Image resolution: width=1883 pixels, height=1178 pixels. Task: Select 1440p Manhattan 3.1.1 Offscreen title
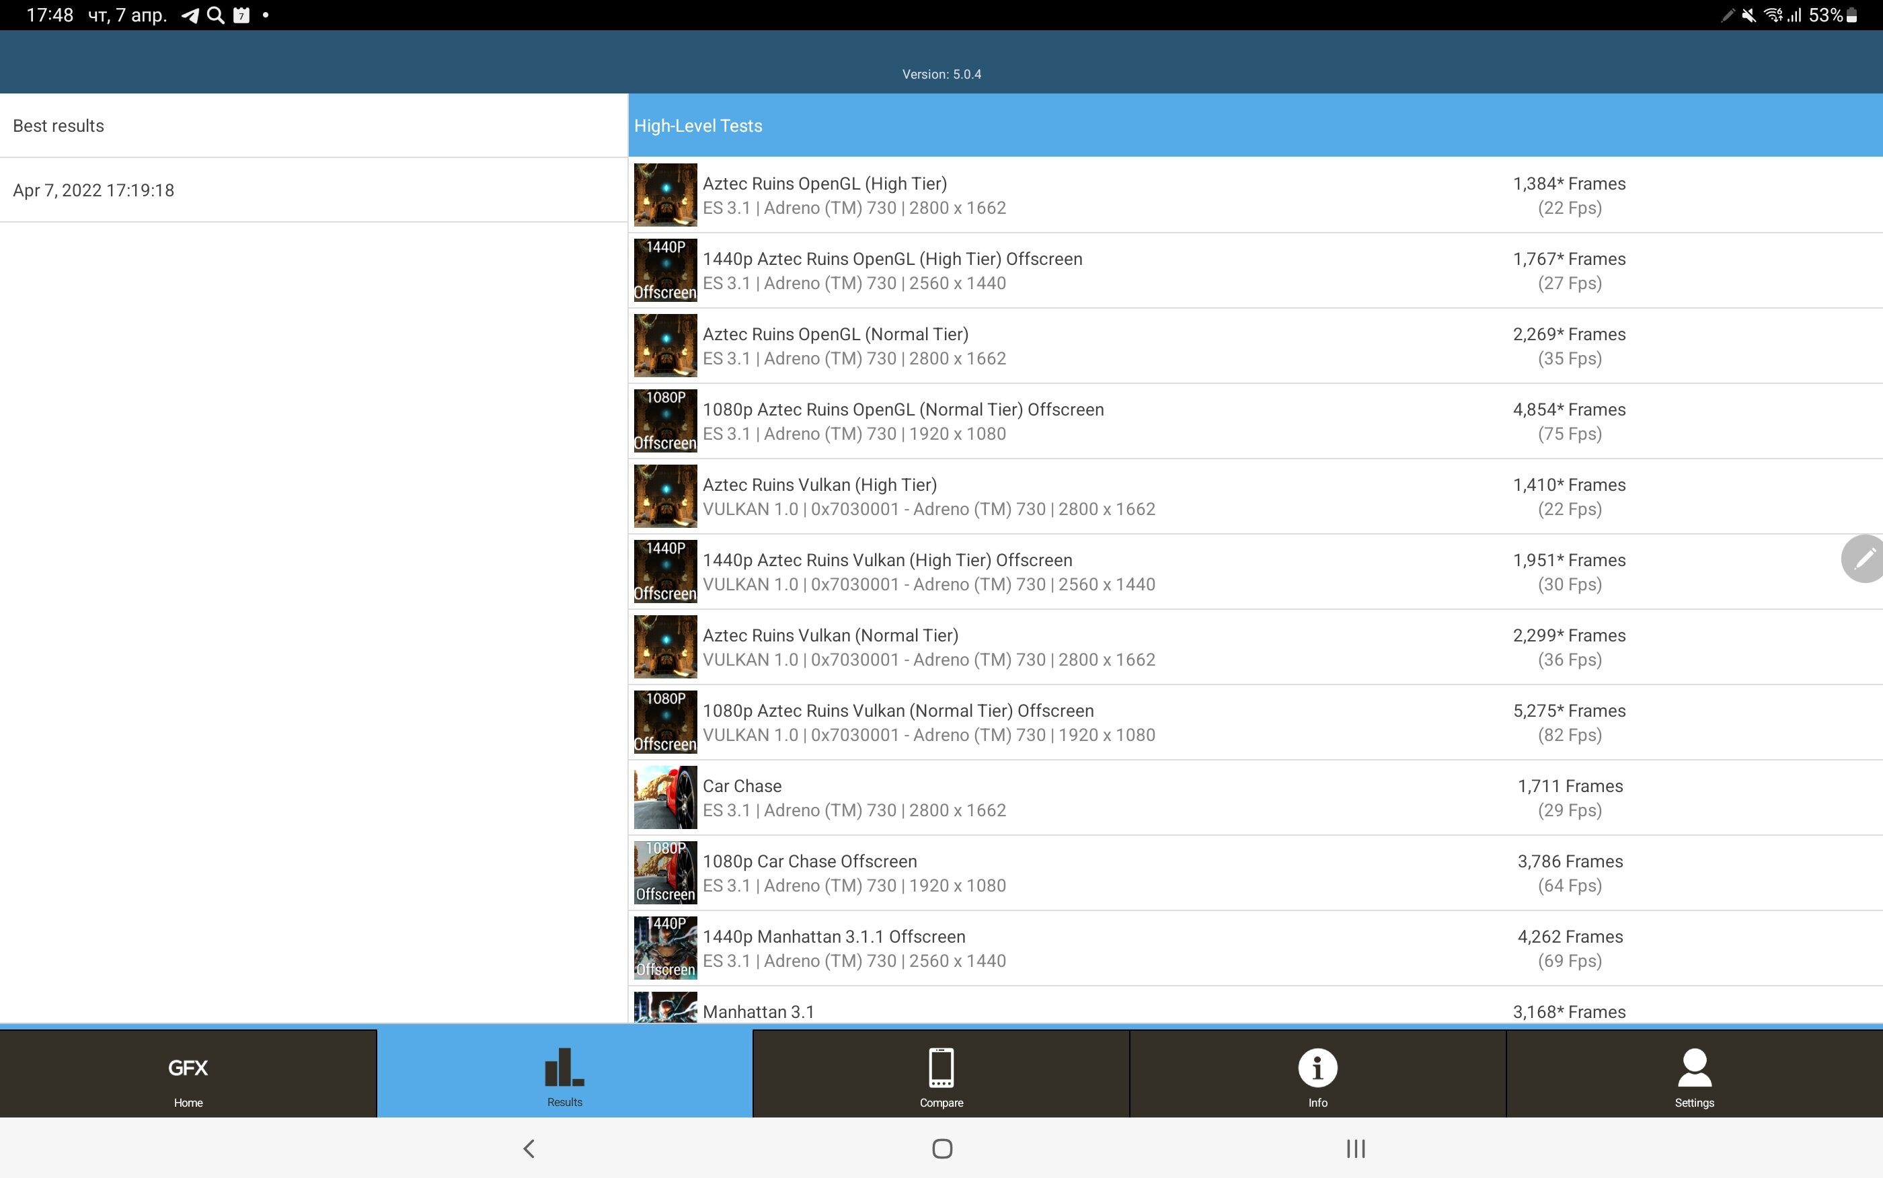pyautogui.click(x=835, y=937)
